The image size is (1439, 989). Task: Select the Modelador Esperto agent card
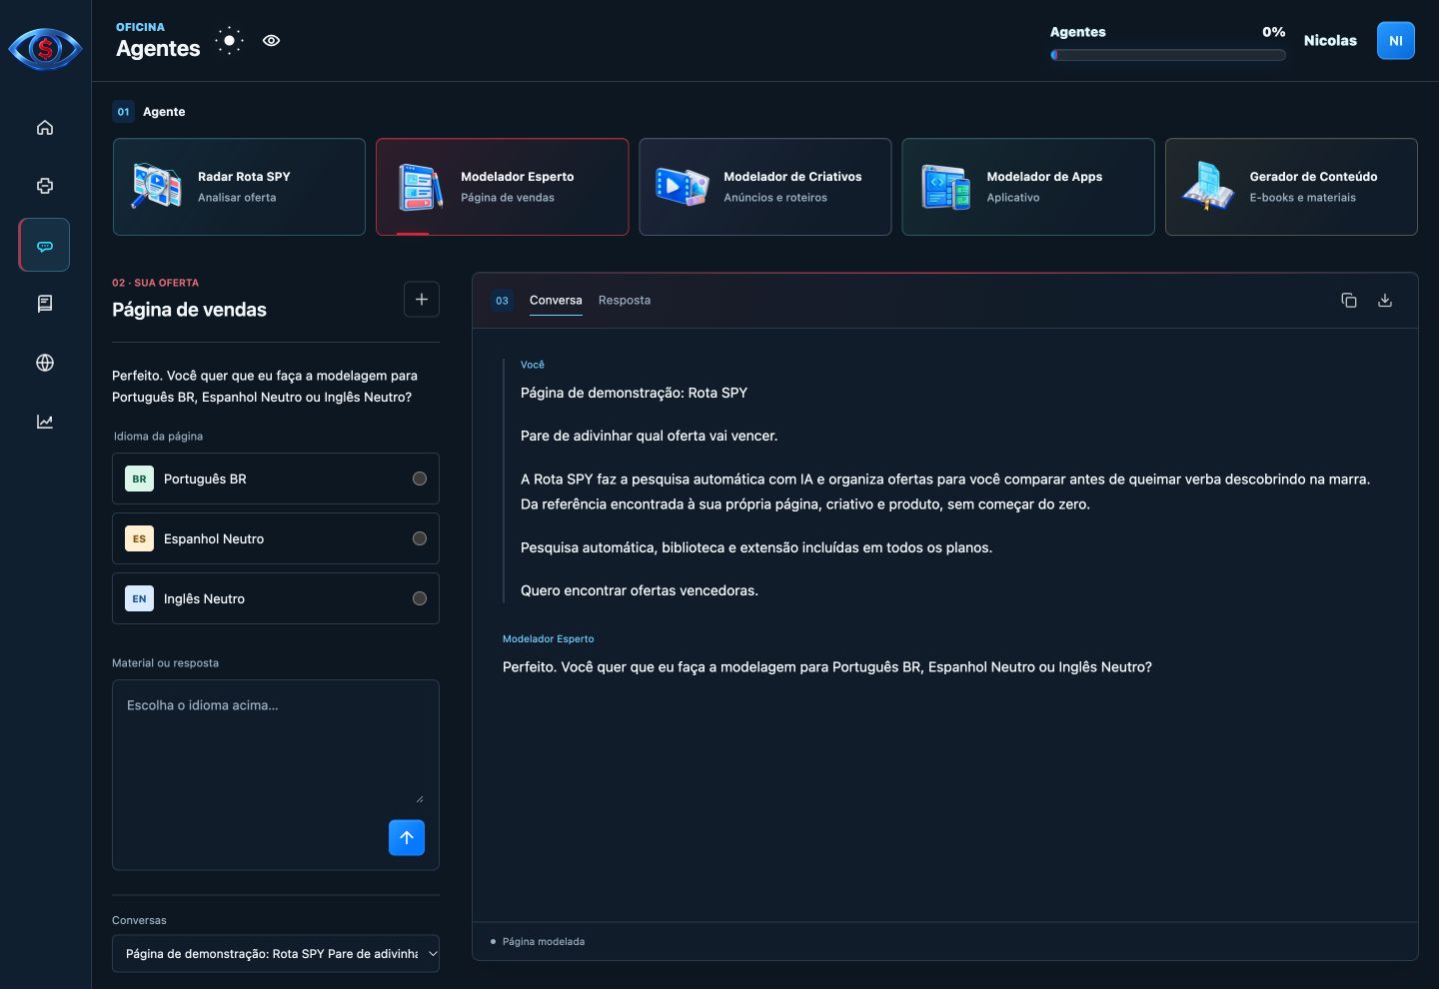[503, 187]
